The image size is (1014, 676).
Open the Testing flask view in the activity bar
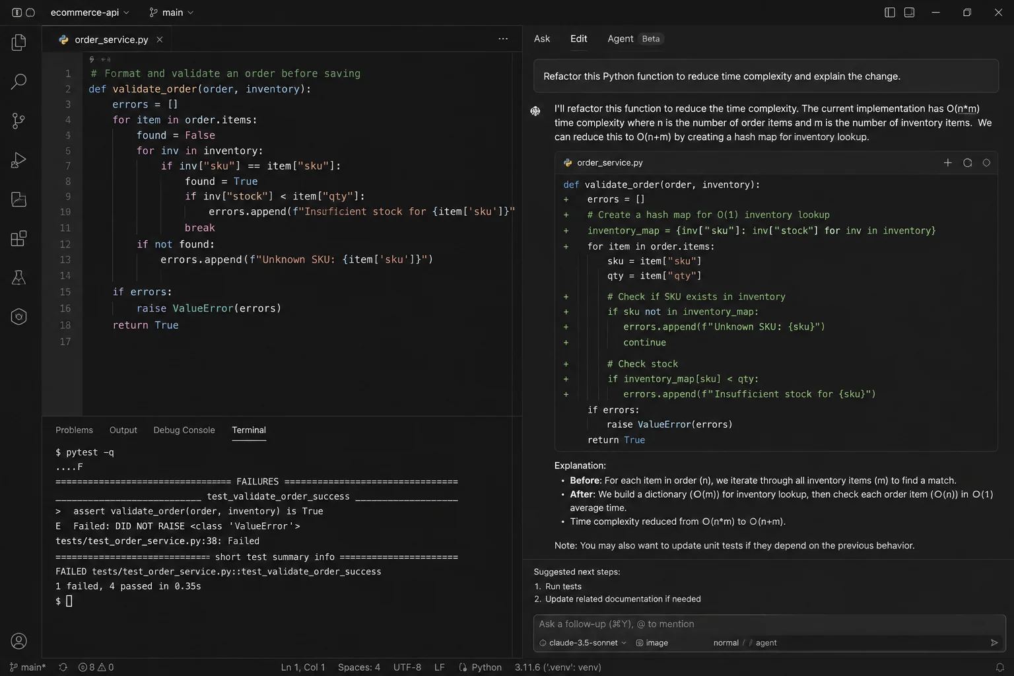click(x=18, y=277)
